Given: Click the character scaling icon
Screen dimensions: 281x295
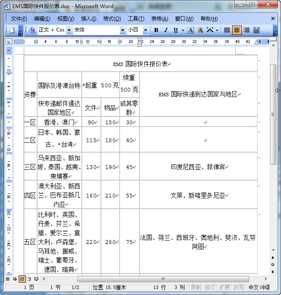Looking at the screenshot, I should (210, 30).
